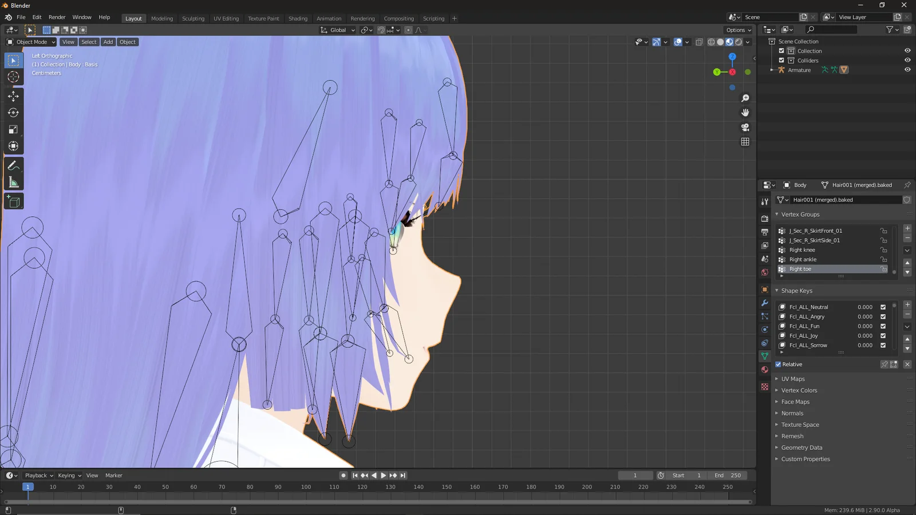Open the Material properties tab
This screenshot has width=916, height=515.
point(764,370)
